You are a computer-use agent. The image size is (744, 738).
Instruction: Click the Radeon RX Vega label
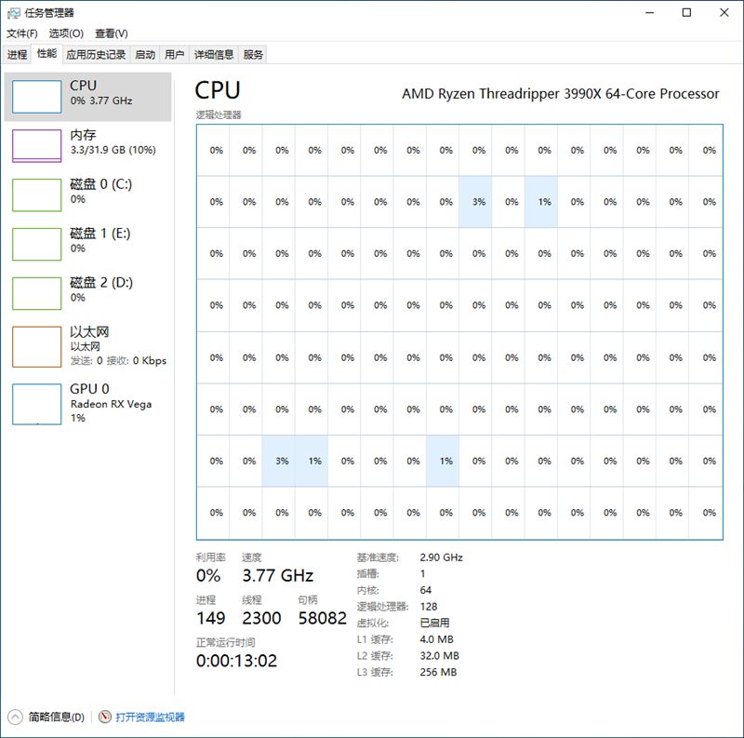coord(111,404)
